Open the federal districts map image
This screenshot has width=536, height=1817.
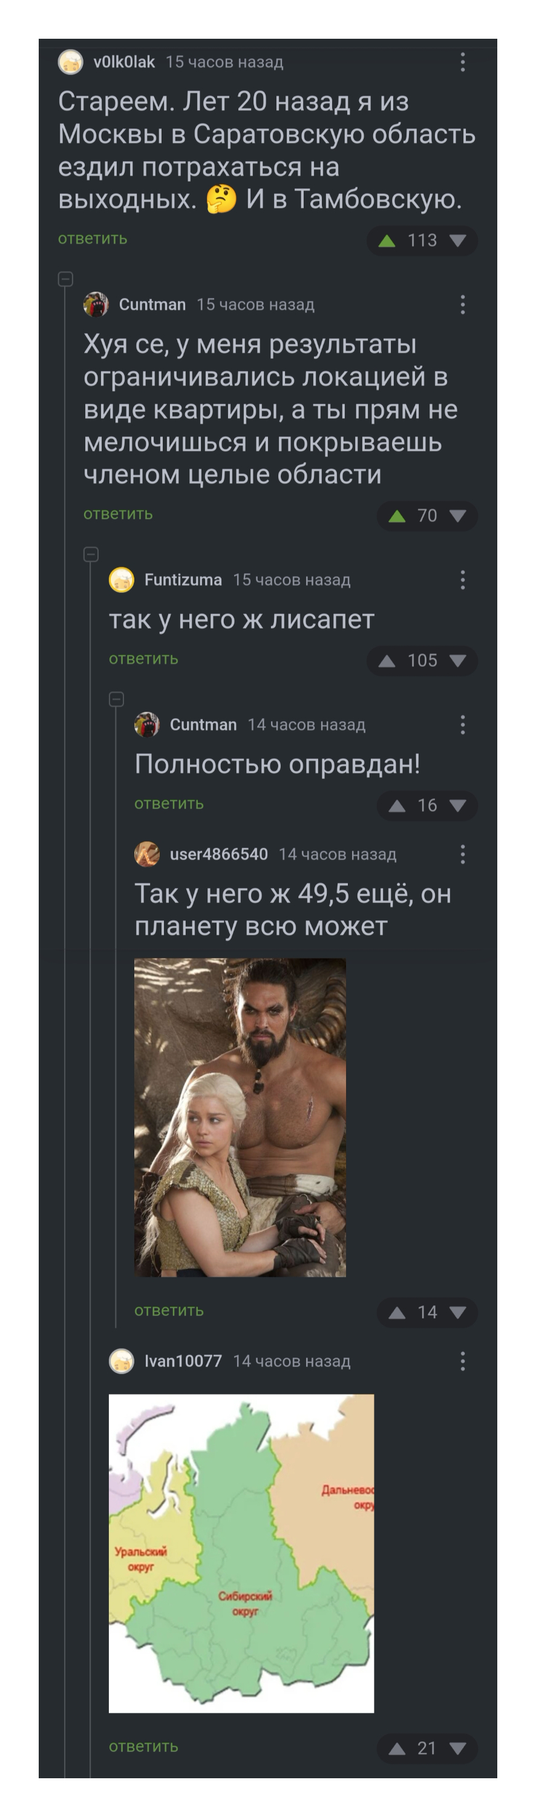pyautogui.click(x=241, y=1553)
